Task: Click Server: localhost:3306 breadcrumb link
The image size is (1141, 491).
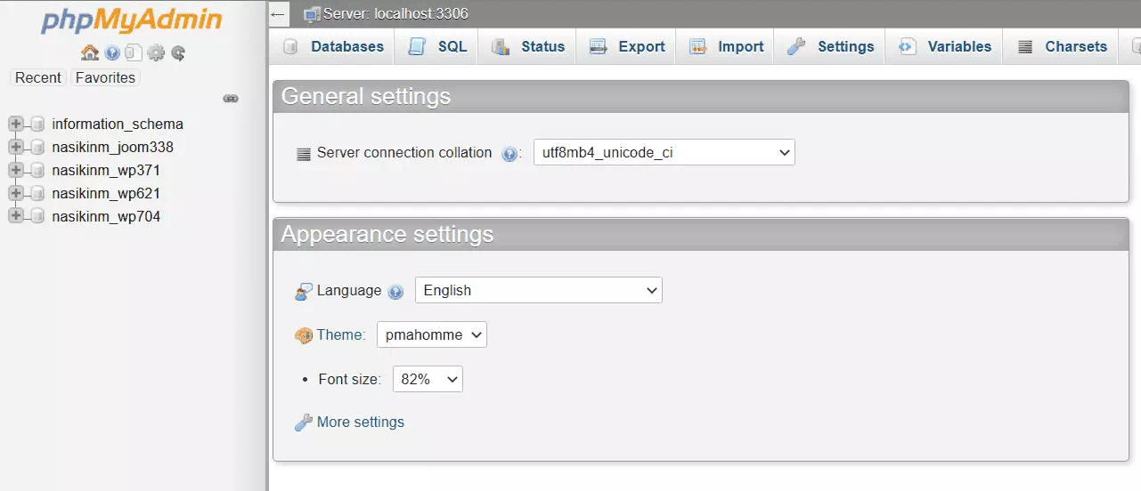Action: coord(395,14)
